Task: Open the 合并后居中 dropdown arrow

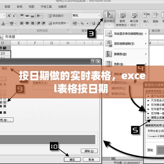Action: coord(68,23)
